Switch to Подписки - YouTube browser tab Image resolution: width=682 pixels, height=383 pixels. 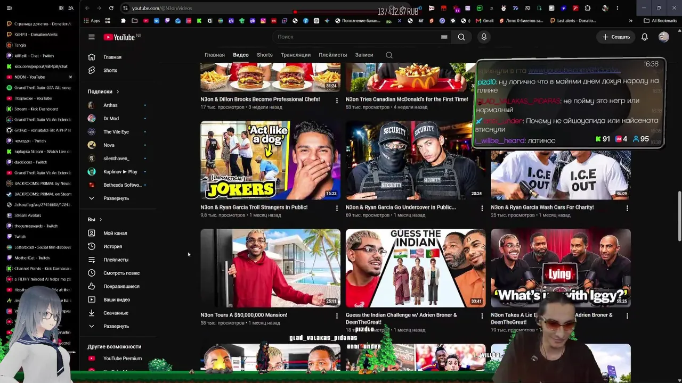click(38, 98)
